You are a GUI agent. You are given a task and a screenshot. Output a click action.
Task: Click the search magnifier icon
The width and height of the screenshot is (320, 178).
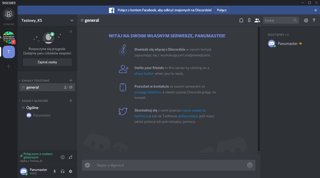[x=295, y=20]
